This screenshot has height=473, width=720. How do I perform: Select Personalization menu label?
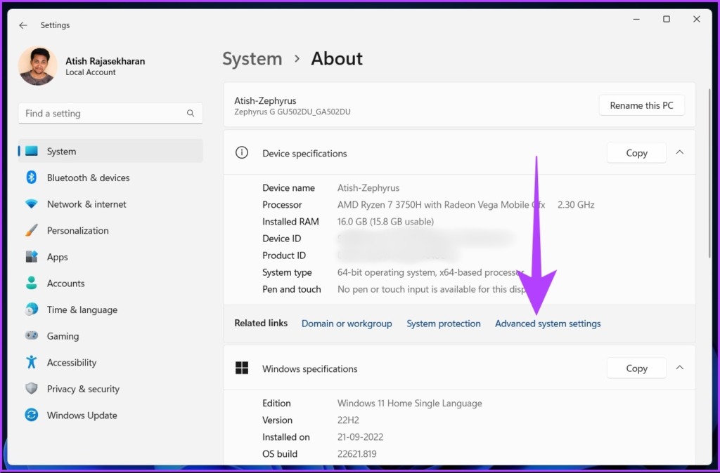click(x=77, y=231)
